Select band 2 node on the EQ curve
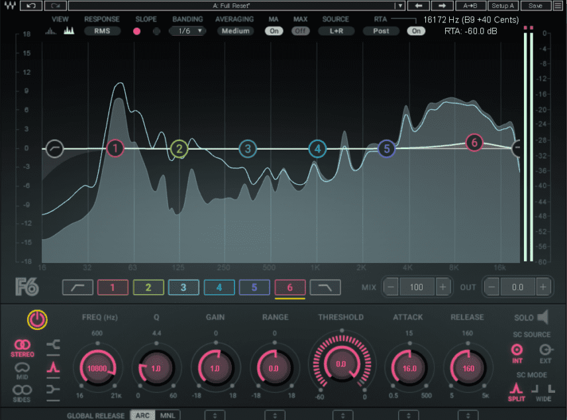The height and width of the screenshot is (420, 567). click(x=179, y=148)
